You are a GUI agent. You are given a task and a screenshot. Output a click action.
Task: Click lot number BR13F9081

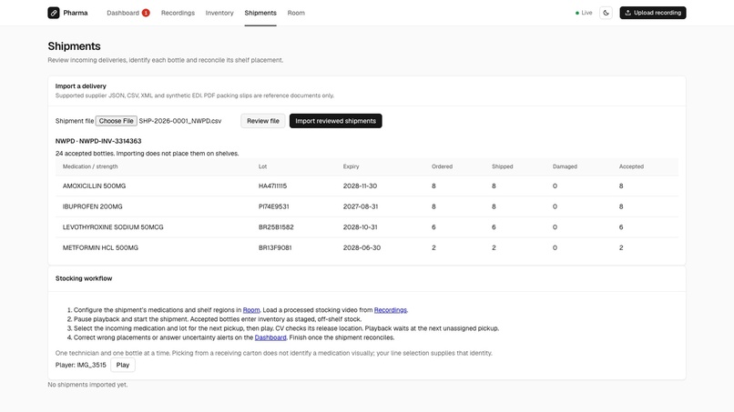coord(275,247)
